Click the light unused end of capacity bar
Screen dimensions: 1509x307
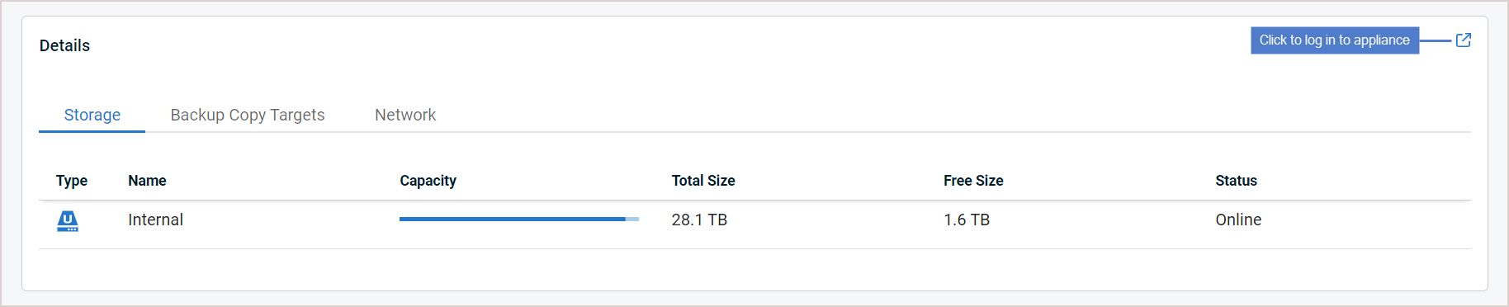click(x=632, y=219)
